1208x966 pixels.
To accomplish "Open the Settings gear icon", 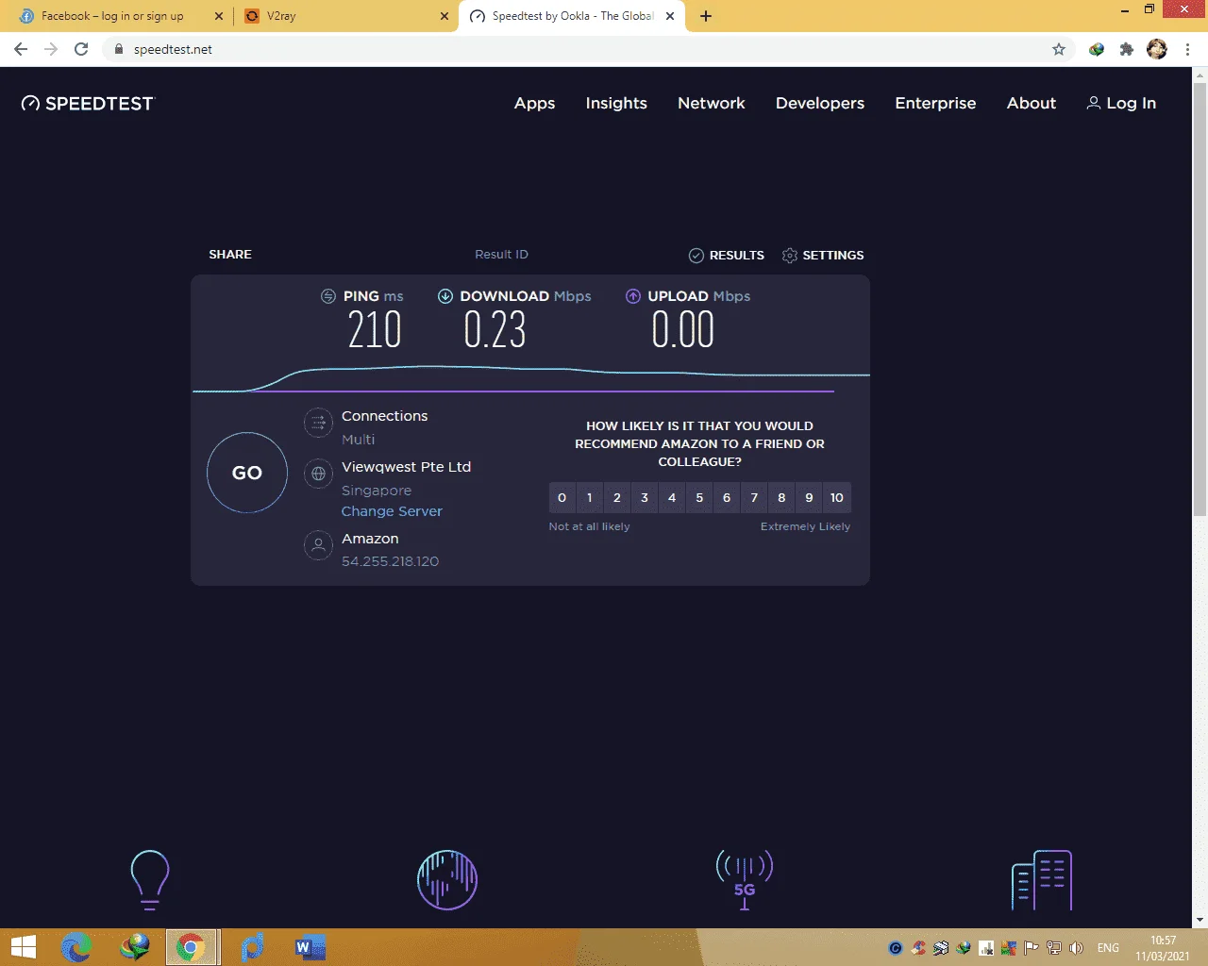I will 790,256.
